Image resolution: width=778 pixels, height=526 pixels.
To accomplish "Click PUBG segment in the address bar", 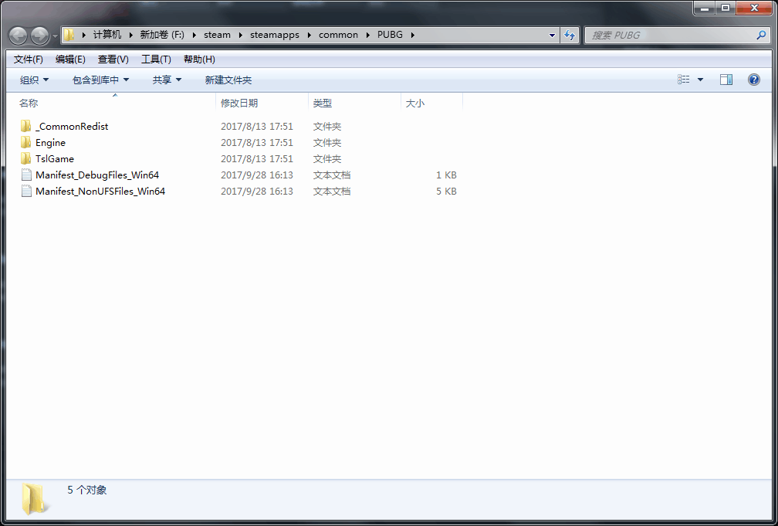I will pos(390,35).
